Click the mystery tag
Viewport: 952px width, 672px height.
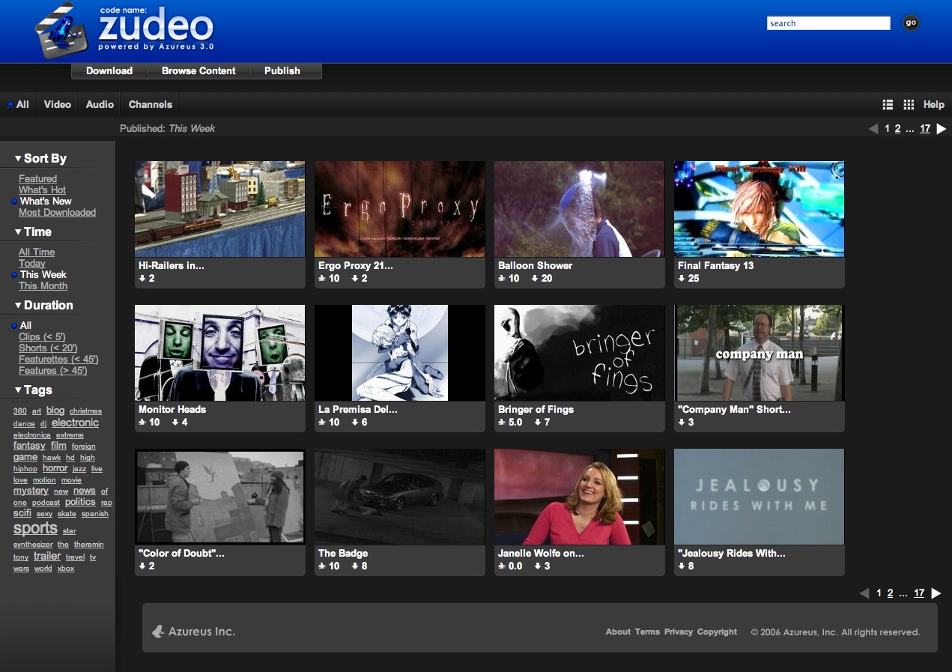pyautogui.click(x=31, y=491)
